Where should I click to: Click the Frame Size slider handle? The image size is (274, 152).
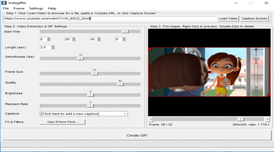click(x=95, y=73)
